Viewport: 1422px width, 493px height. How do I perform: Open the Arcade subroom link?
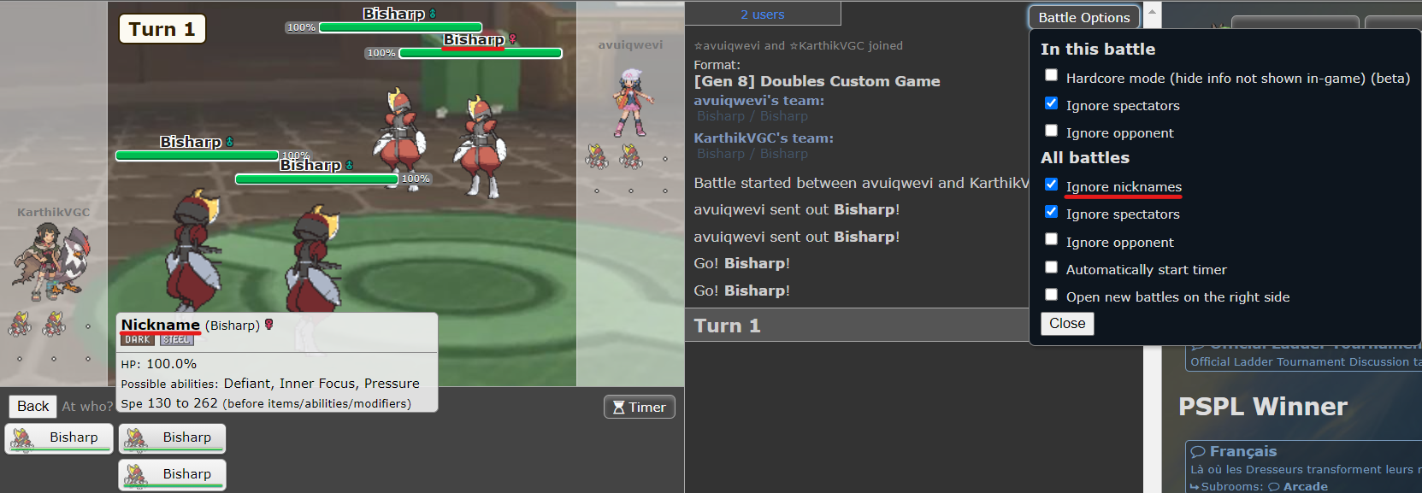tap(1305, 486)
